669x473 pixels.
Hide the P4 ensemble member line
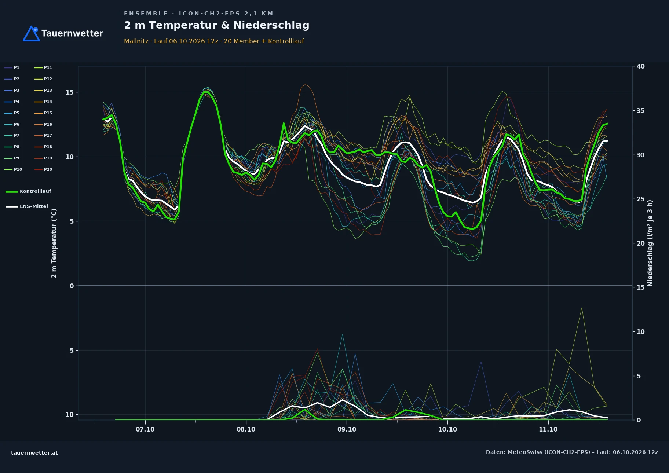coord(12,102)
